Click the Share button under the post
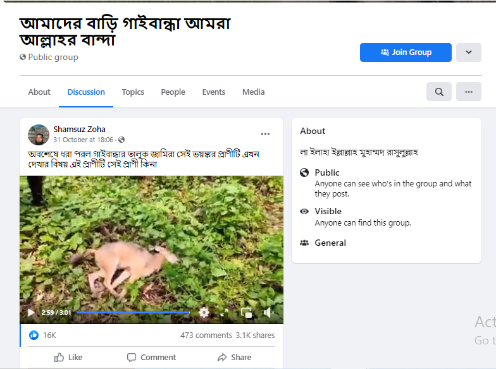Screen dimensions: 496x369 (x=234, y=358)
